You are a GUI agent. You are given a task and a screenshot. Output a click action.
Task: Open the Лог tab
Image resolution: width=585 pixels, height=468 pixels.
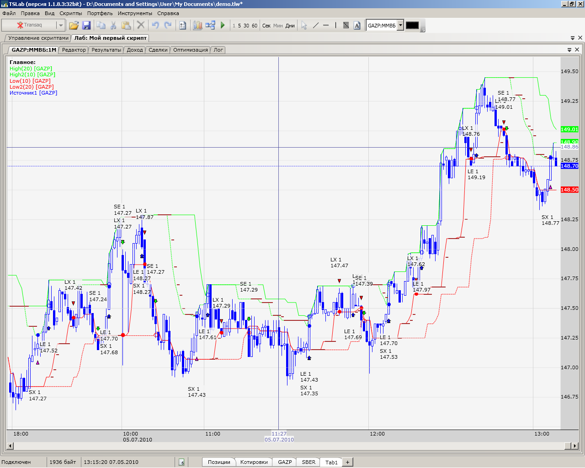218,50
